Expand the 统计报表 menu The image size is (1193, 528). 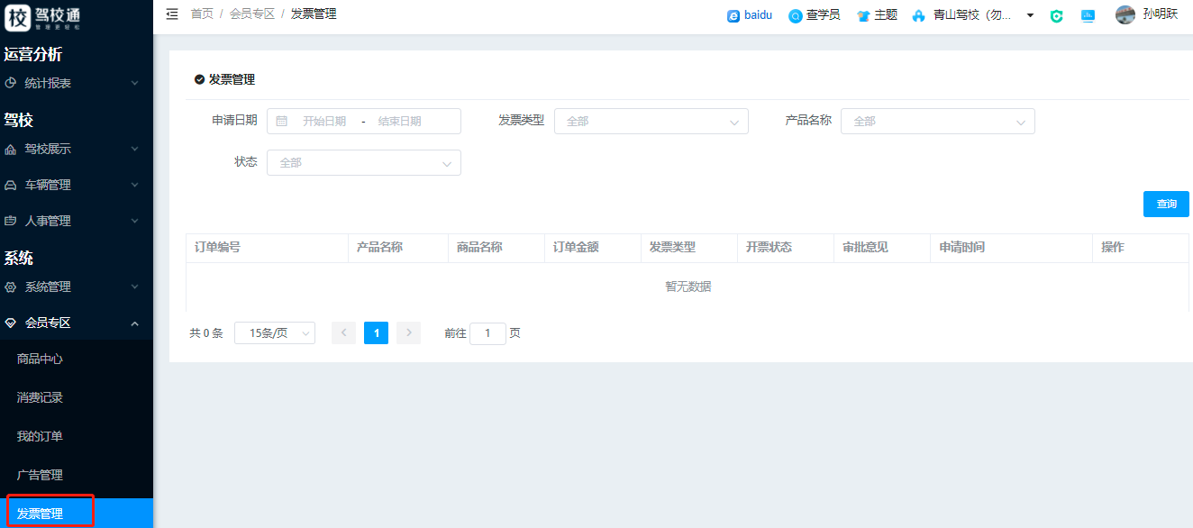[x=77, y=83]
